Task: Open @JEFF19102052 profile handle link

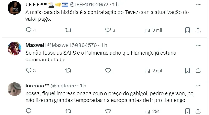Action: (90, 5)
